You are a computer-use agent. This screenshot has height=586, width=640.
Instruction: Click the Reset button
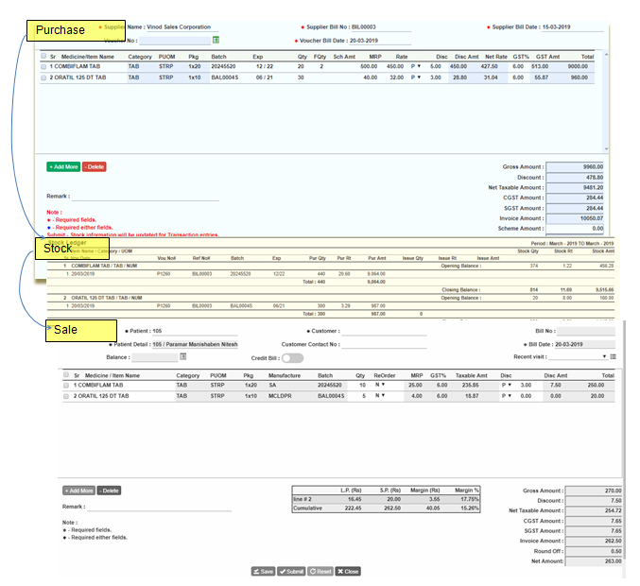[320, 571]
